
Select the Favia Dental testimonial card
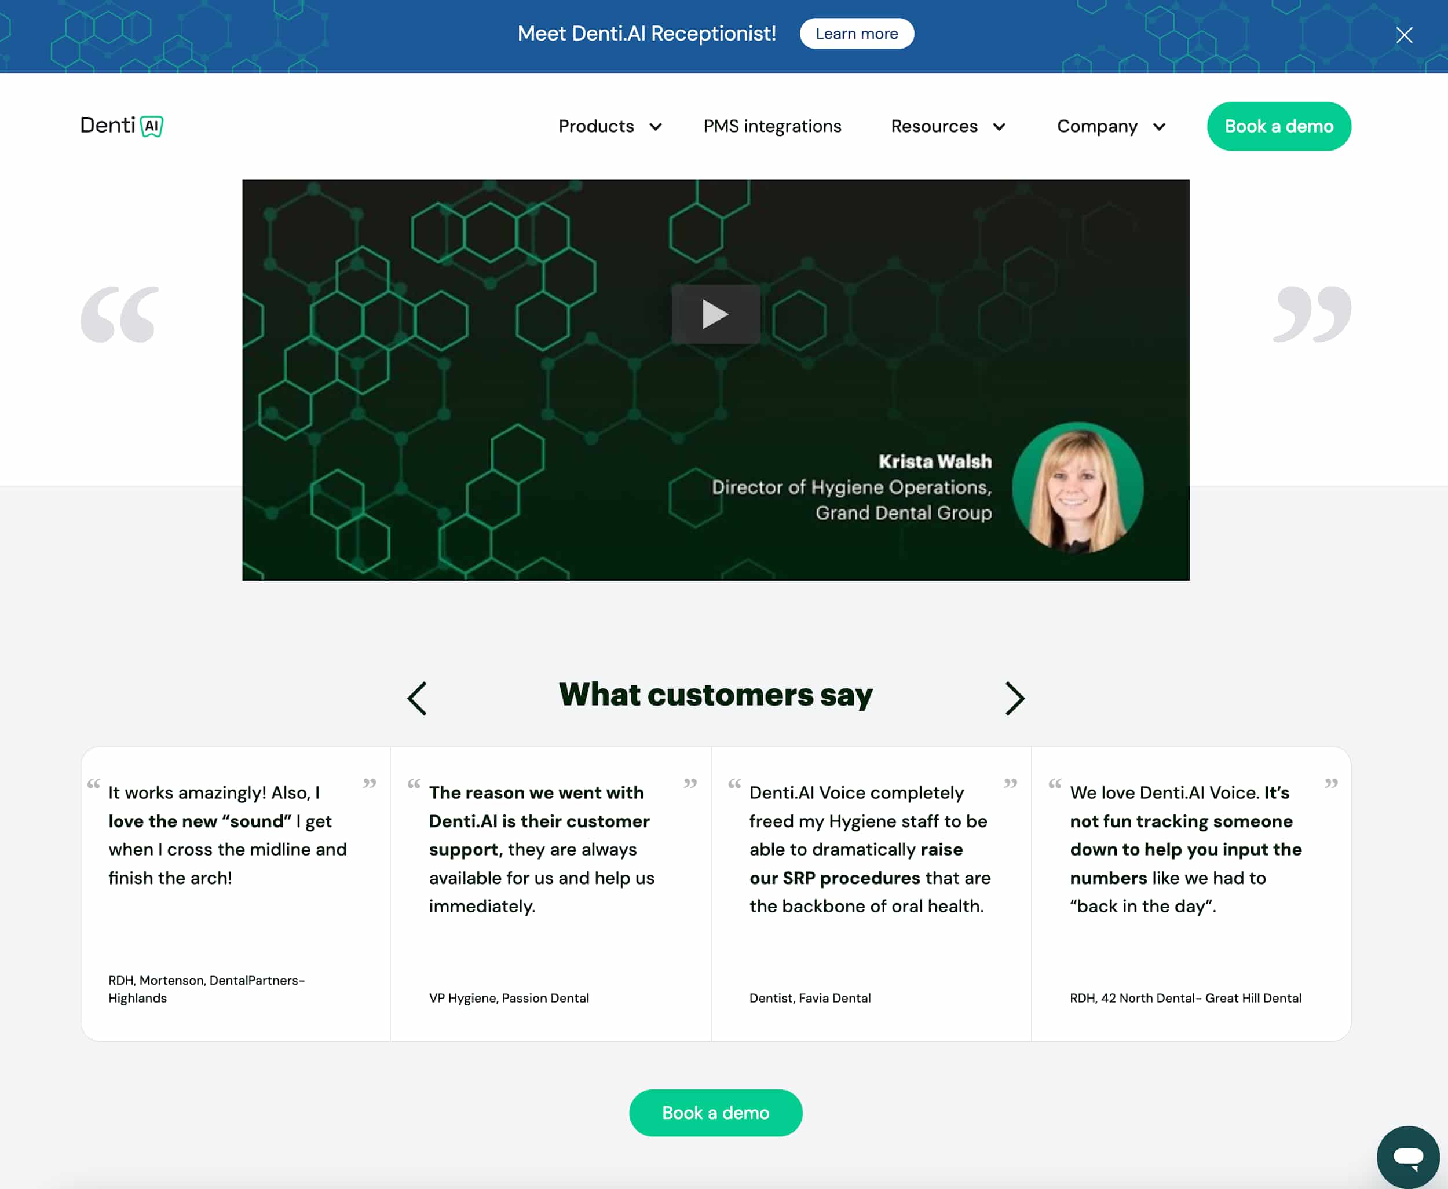pos(871,894)
